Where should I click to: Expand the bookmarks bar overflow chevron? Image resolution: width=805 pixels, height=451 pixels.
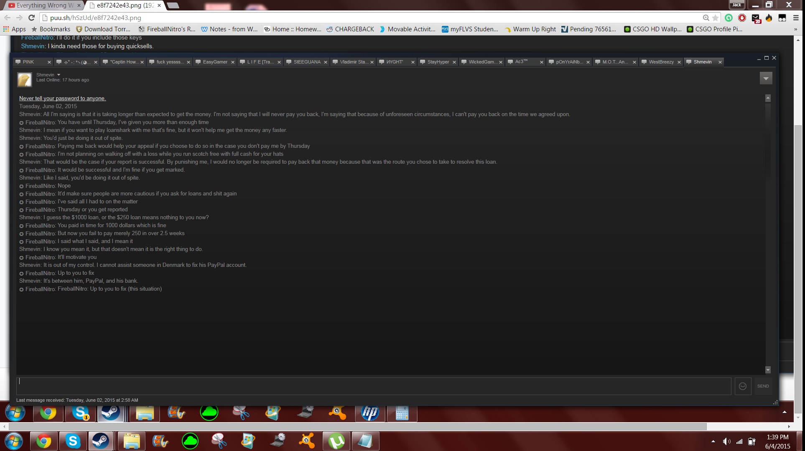click(x=795, y=29)
